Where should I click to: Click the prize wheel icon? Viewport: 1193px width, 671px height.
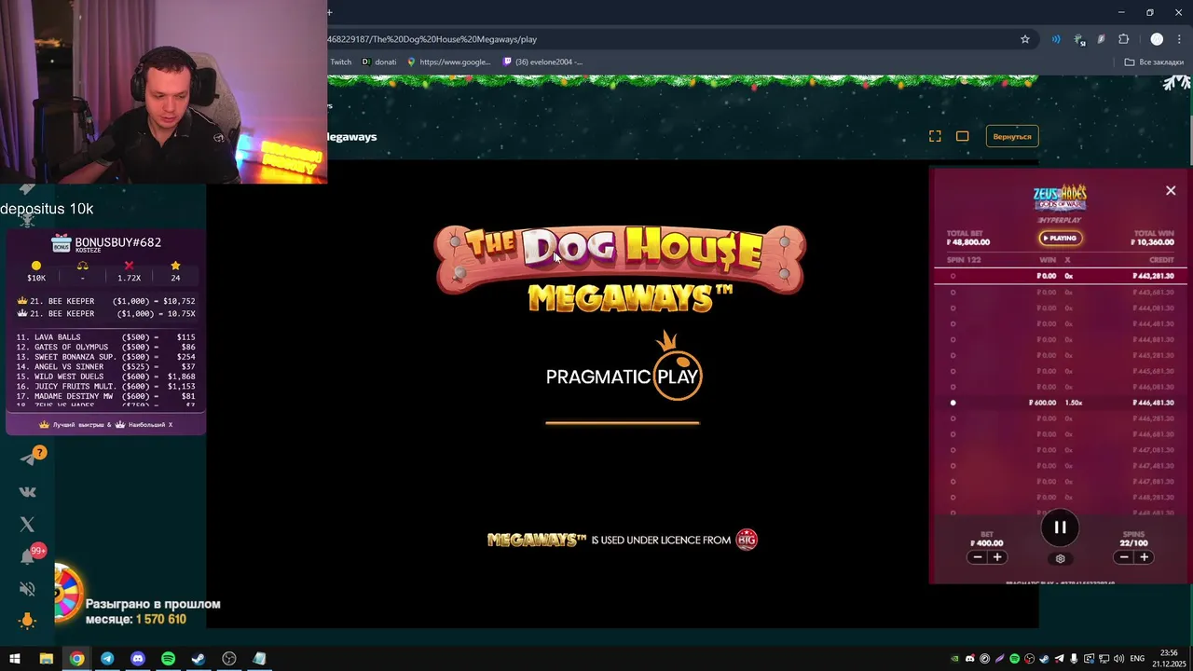tap(67, 594)
